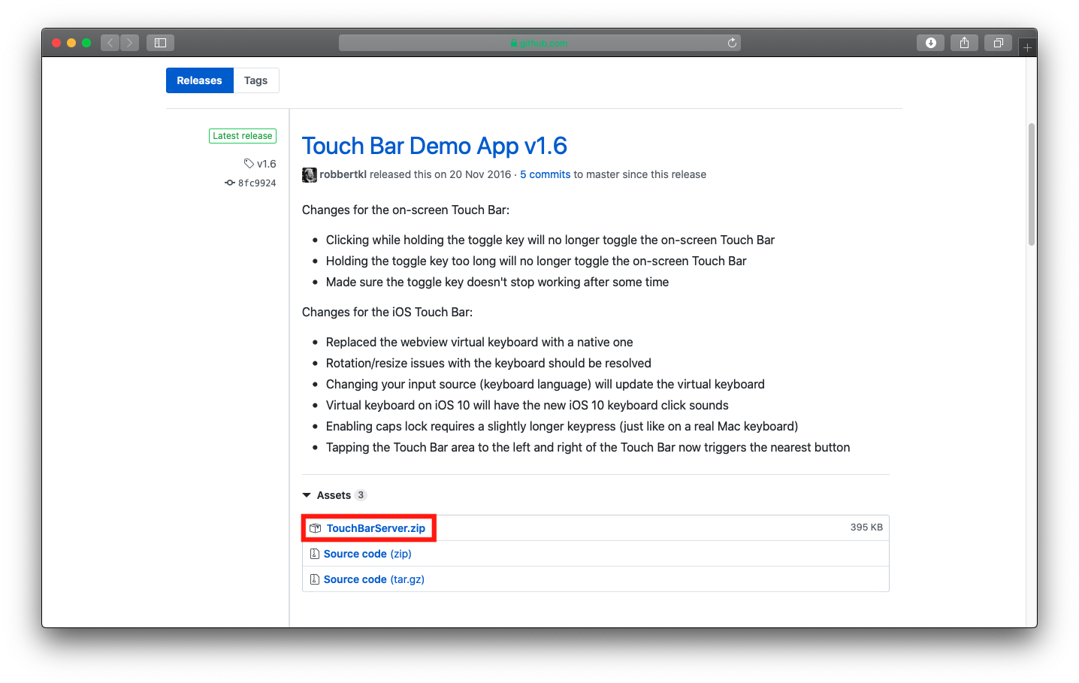Screen dimensions: 1079x683
Task: Click the 395 KB file size
Action: click(x=866, y=527)
